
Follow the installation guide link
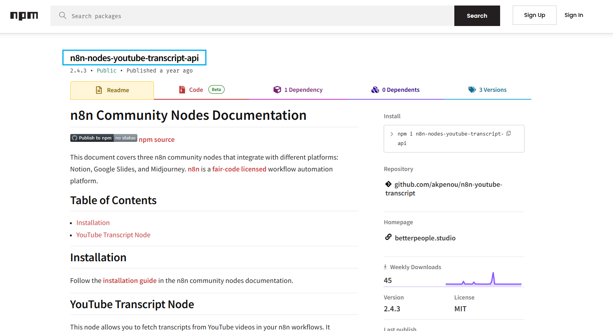(x=130, y=281)
